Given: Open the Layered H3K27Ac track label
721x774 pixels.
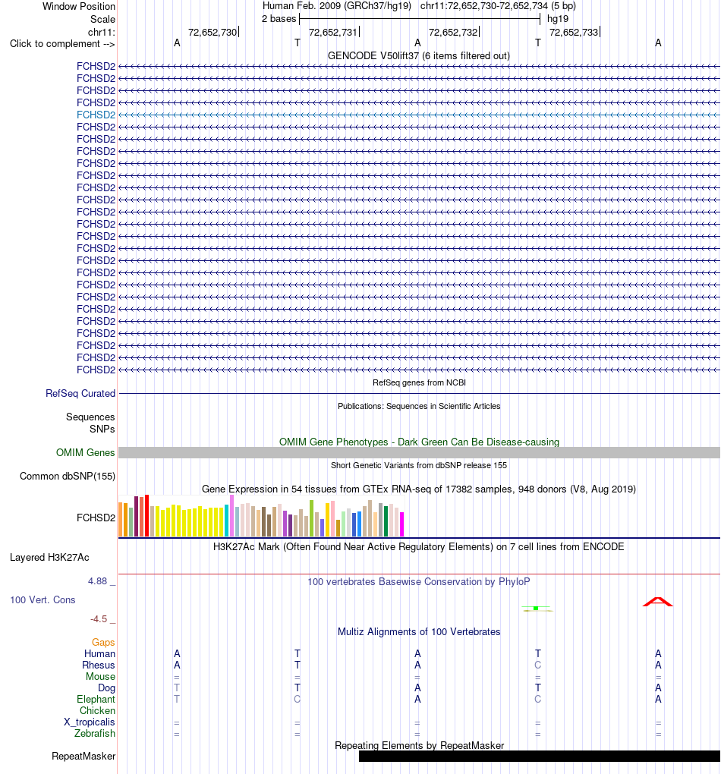Looking at the screenshot, I should (49, 557).
